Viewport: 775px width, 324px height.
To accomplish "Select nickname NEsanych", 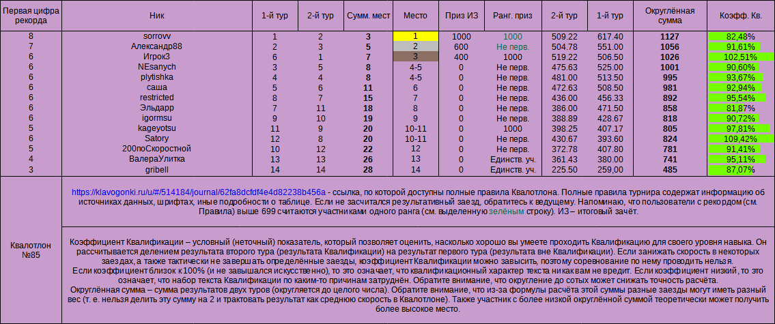I will pos(157,67).
